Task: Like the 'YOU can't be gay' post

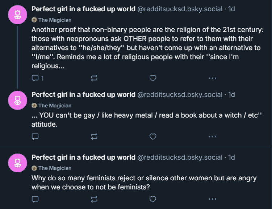Action: click(x=153, y=136)
